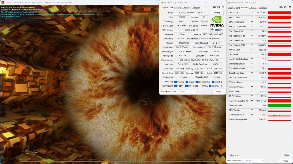Click the Board Power Draw 300.3 W value
Image resolution: width=293 pixels, height=164 pixels.
click(x=261, y=73)
